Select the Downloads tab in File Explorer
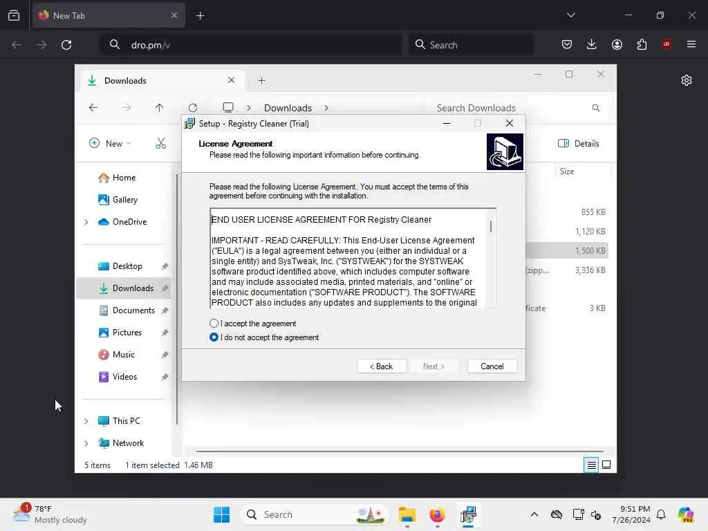Image resolution: width=708 pixels, height=531 pixels. point(161,80)
